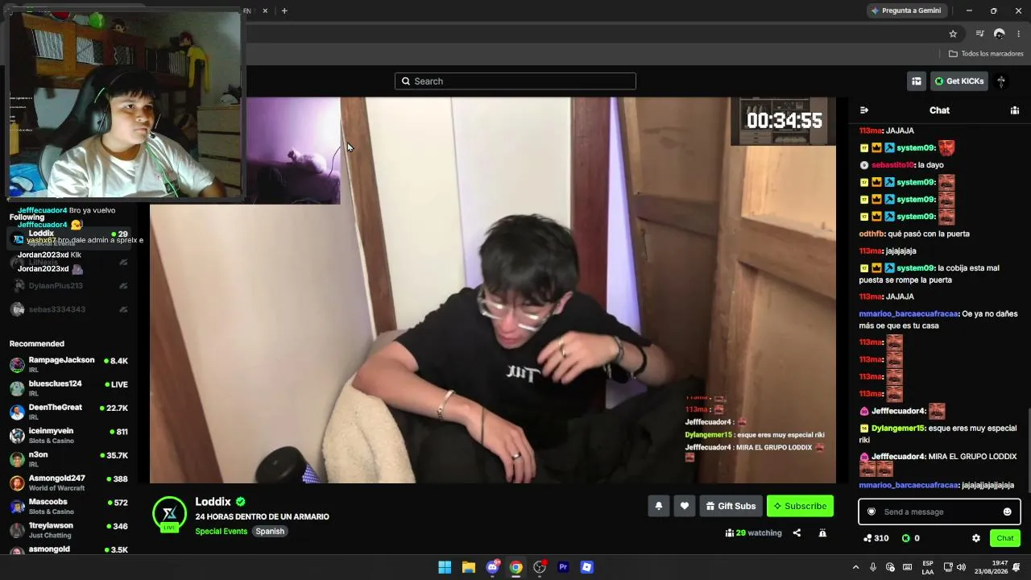
Task: Open the Special Events category link
Action: (x=221, y=532)
